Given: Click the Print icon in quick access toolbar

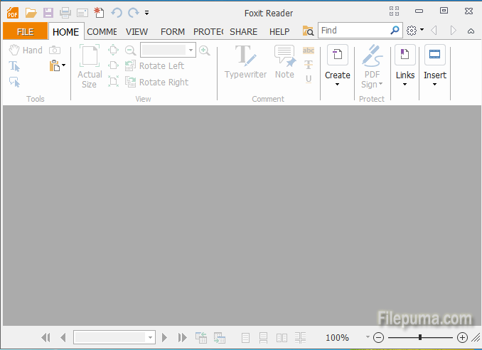Looking at the screenshot, I should click(x=65, y=13).
